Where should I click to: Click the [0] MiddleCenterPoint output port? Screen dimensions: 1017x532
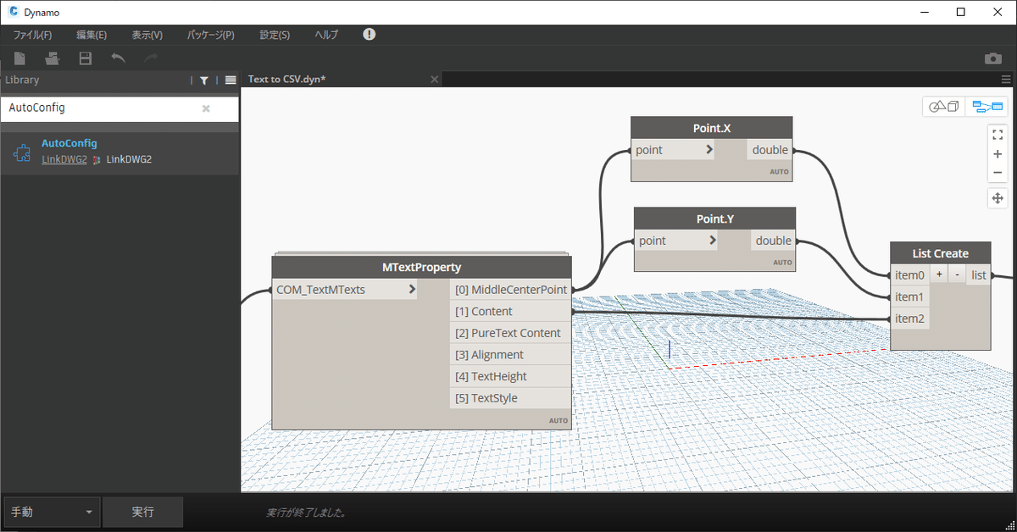[x=510, y=290]
